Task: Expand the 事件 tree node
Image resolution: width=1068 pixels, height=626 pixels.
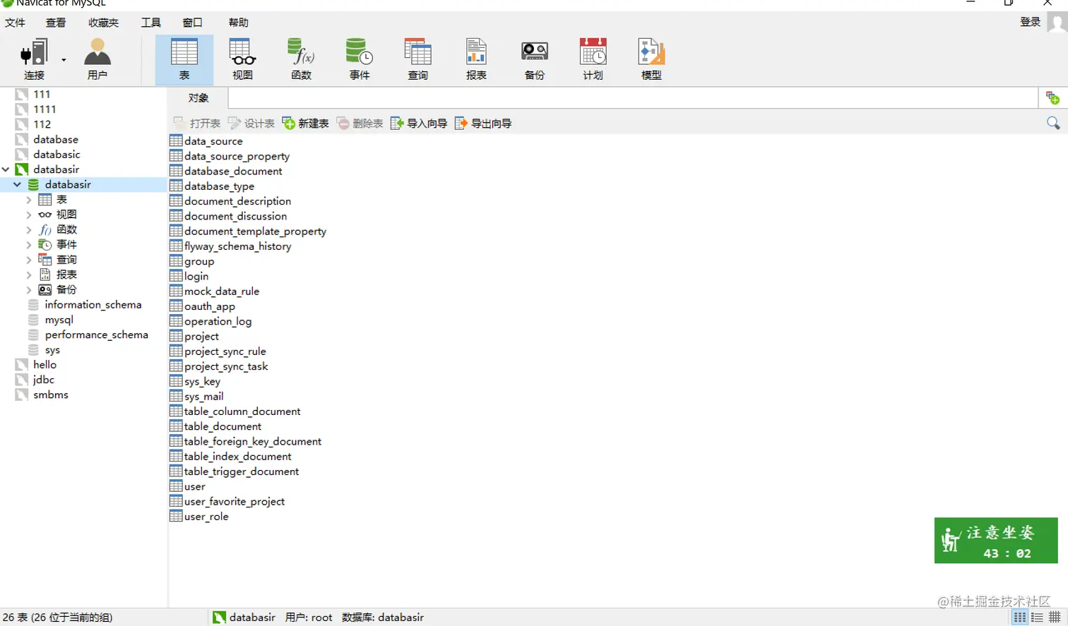Action: (x=29, y=245)
